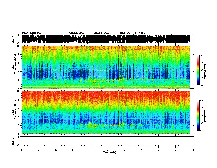This screenshot has height=168, width=217.
Task: Click the ch.2 spectrogram plot area
Action: click(x=106, y=113)
